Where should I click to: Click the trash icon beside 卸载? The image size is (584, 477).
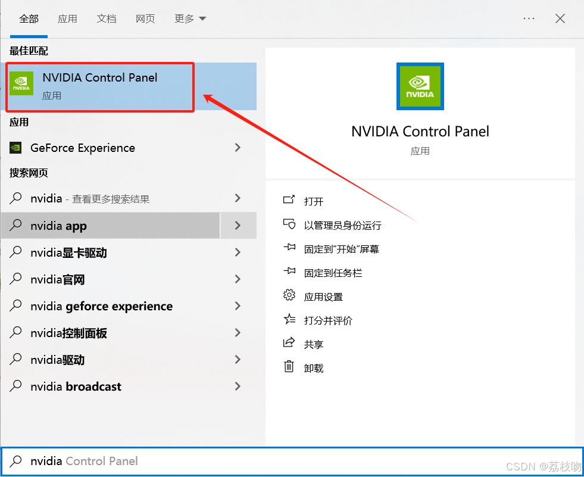pyautogui.click(x=289, y=366)
